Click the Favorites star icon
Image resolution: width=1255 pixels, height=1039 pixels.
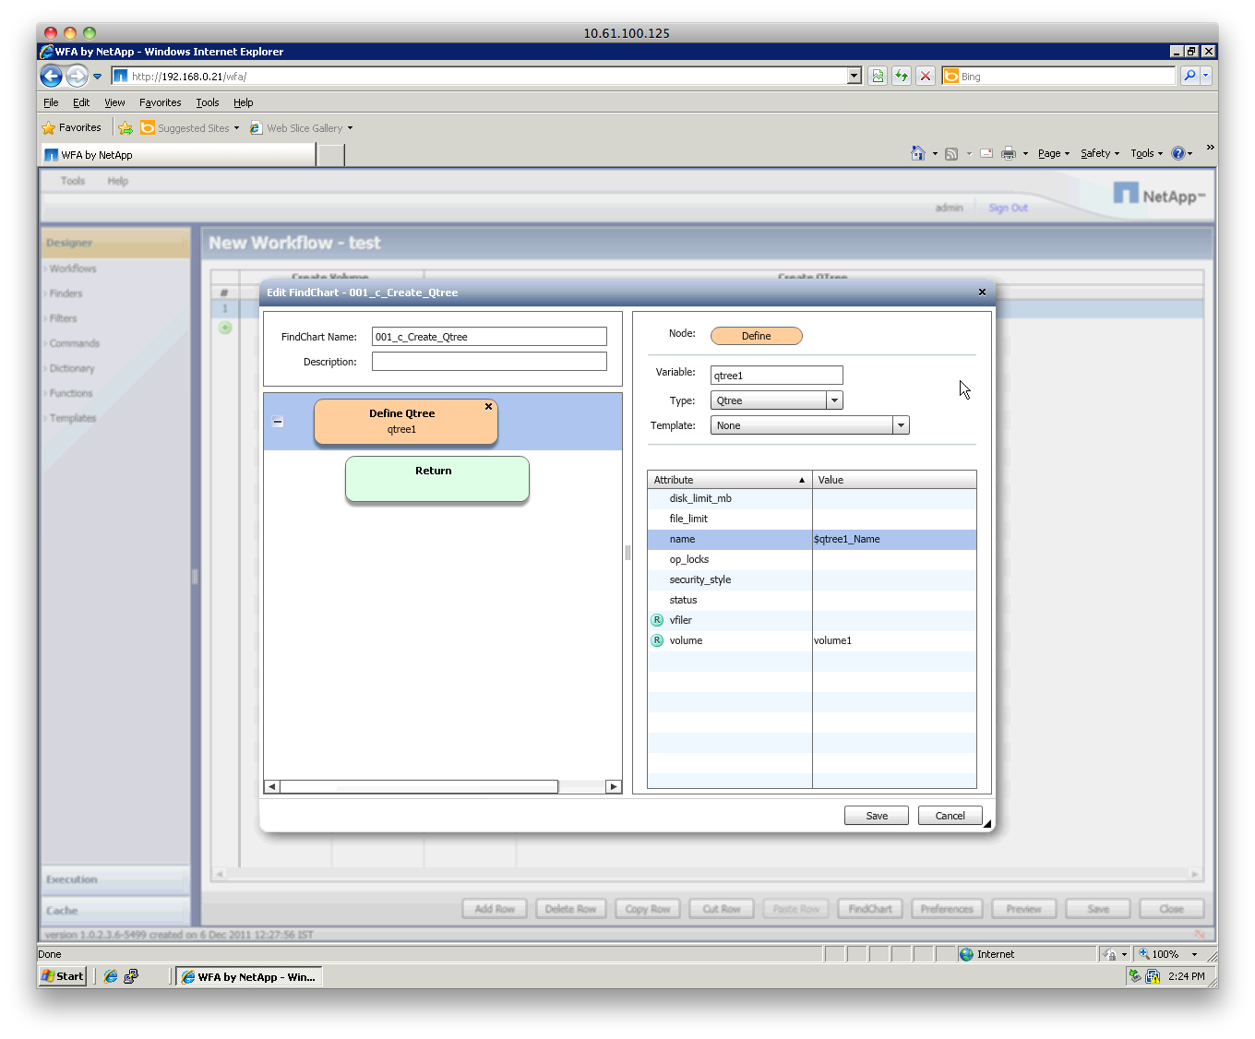tap(49, 128)
